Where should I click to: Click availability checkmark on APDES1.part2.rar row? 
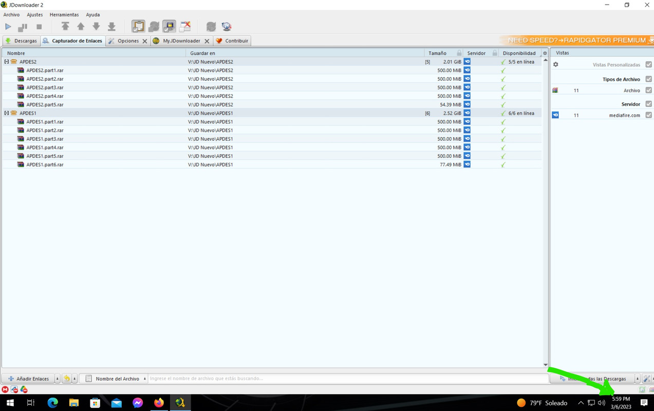coord(503,130)
